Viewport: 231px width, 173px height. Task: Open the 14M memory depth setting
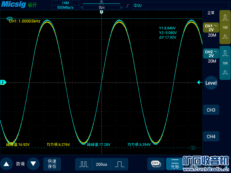(x=65, y=3)
